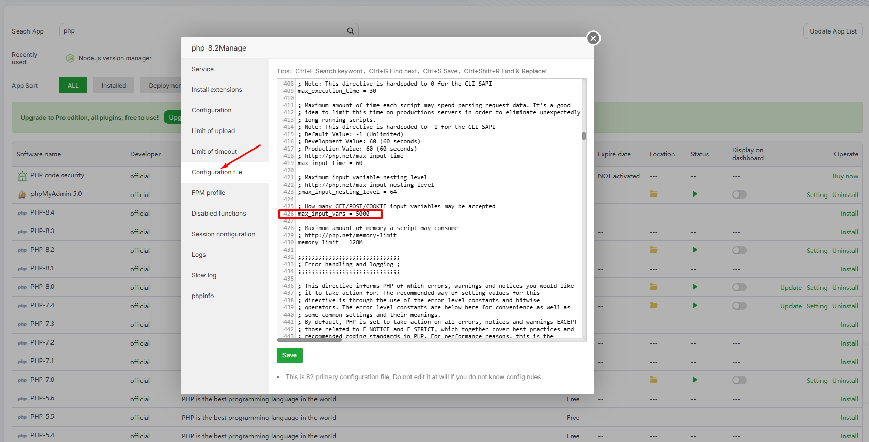869x442 pixels.
Task: Click the Update App List button
Action: [832, 31]
